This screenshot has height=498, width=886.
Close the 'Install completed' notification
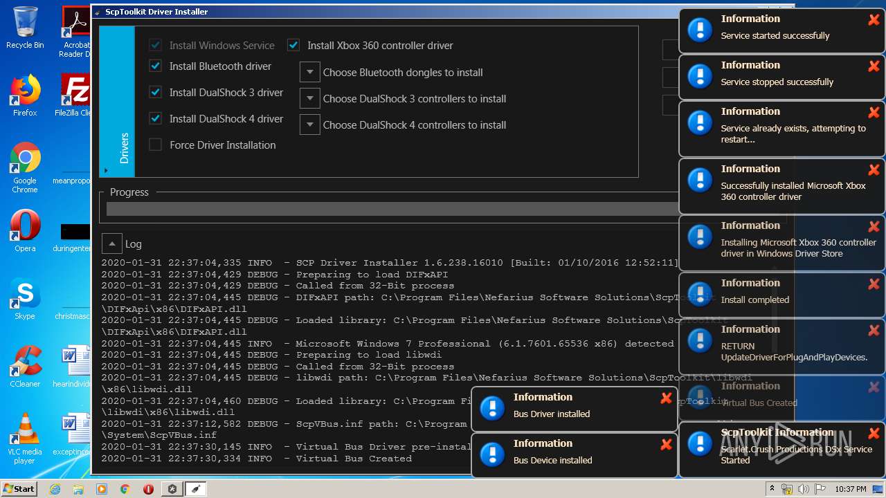pos(874,284)
